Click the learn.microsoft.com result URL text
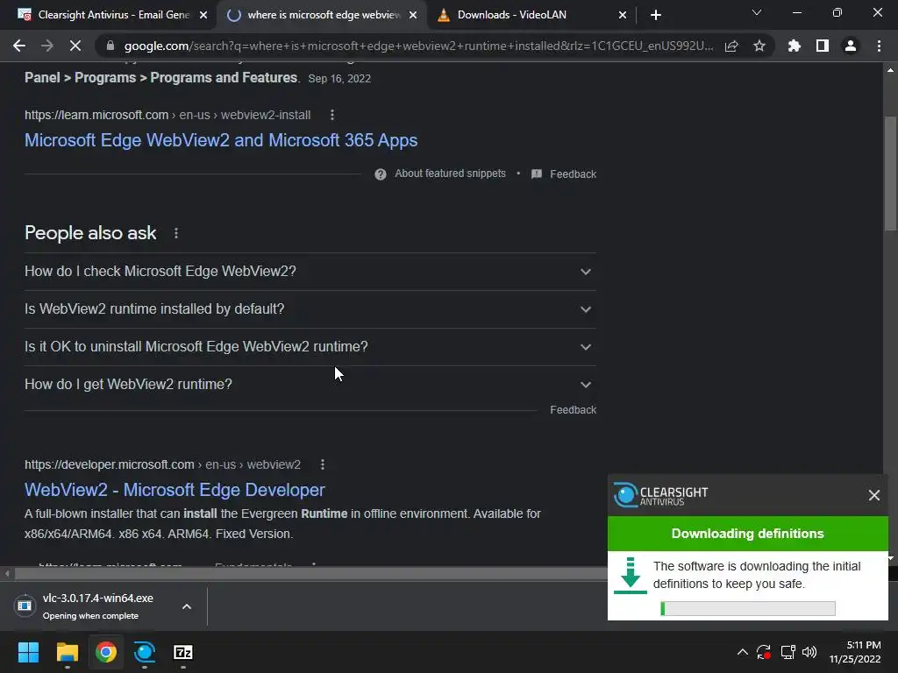This screenshot has height=673, width=898. click(x=167, y=115)
